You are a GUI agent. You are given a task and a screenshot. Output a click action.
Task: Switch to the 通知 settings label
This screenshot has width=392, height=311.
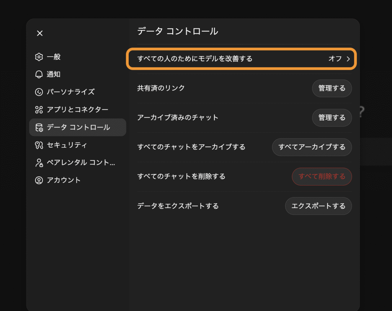54,75
